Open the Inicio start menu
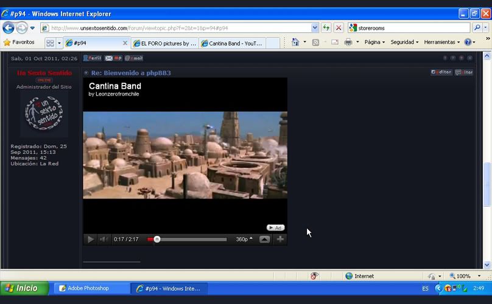This screenshot has width=492, height=304. point(24,288)
